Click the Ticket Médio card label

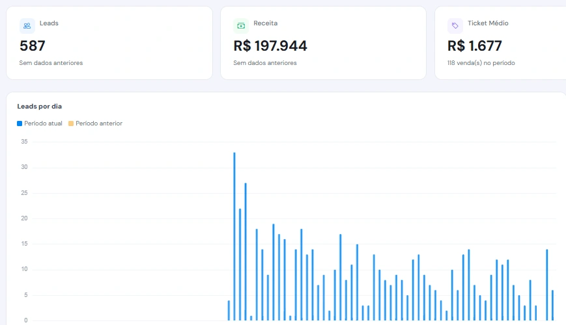pyautogui.click(x=488, y=23)
